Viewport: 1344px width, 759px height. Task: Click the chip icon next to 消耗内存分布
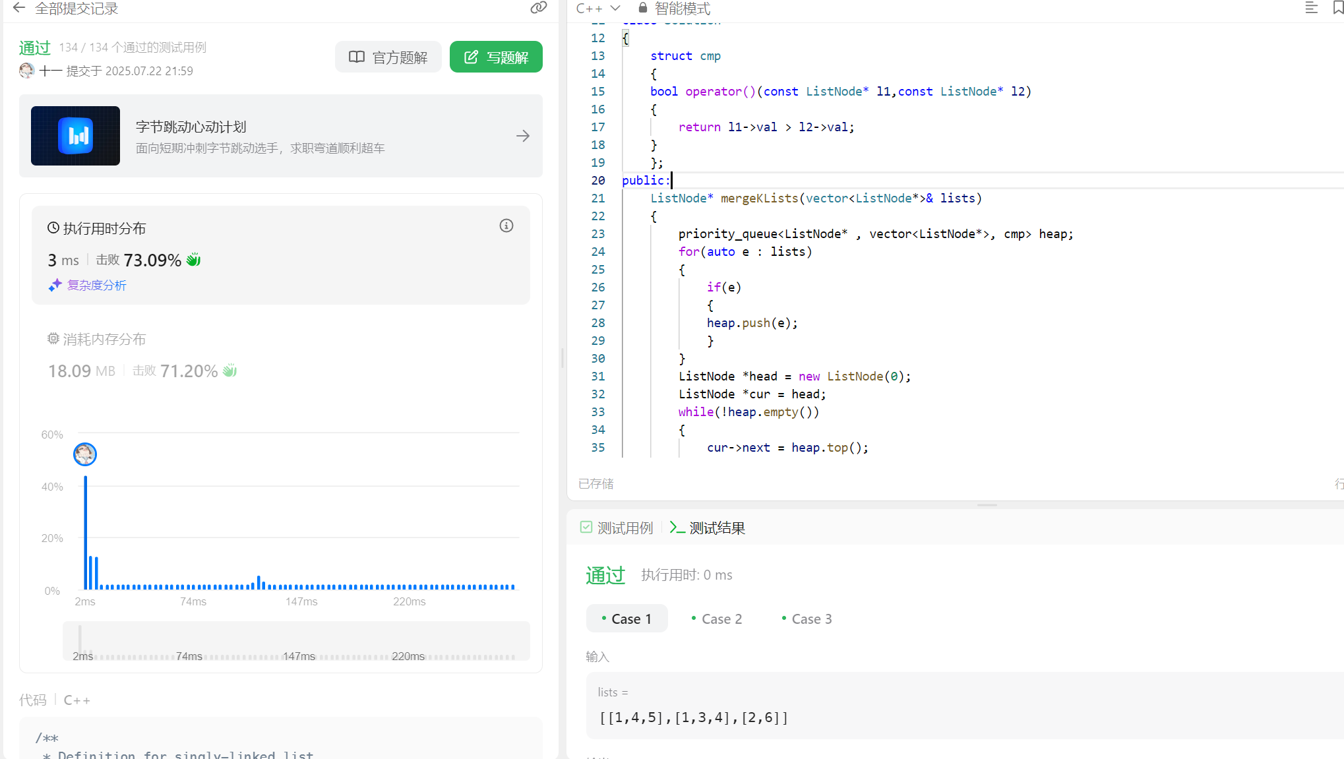[x=53, y=338]
